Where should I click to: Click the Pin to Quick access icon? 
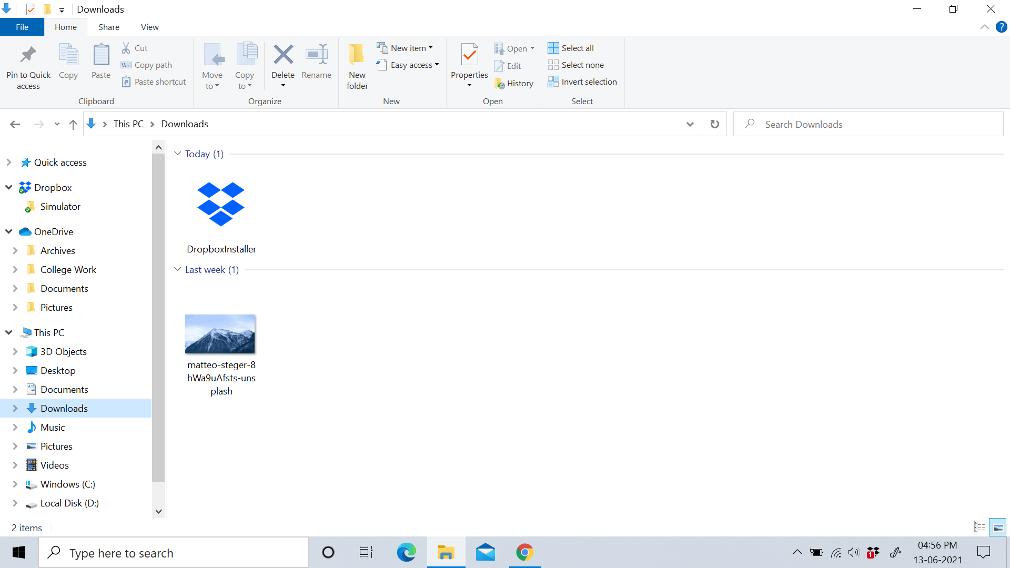click(28, 55)
